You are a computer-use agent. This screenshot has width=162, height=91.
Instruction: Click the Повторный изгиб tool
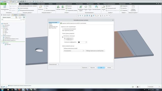[111, 8]
